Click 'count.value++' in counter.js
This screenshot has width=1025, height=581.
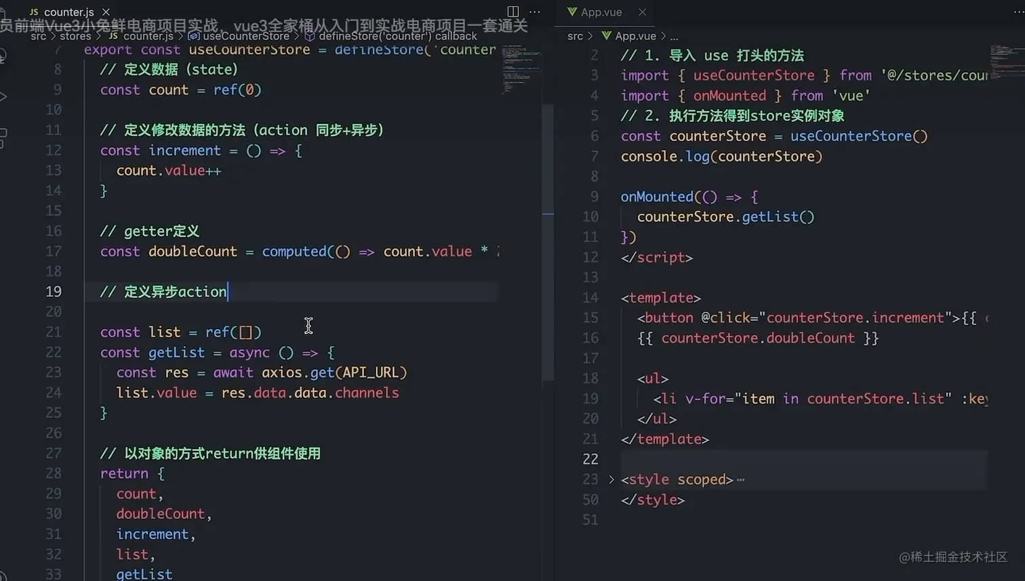coord(169,171)
